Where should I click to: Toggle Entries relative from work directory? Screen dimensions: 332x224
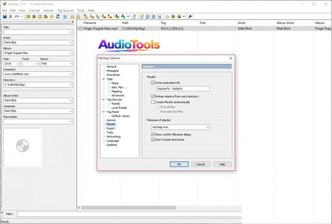tap(153, 96)
